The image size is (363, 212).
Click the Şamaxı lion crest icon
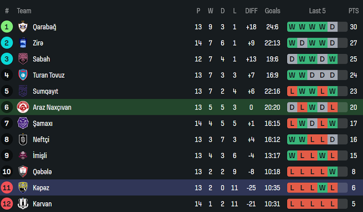pos(23,123)
